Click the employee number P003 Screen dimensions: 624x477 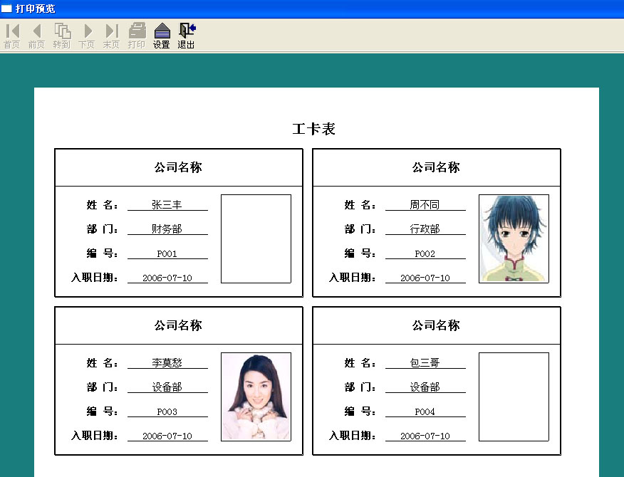click(x=167, y=412)
